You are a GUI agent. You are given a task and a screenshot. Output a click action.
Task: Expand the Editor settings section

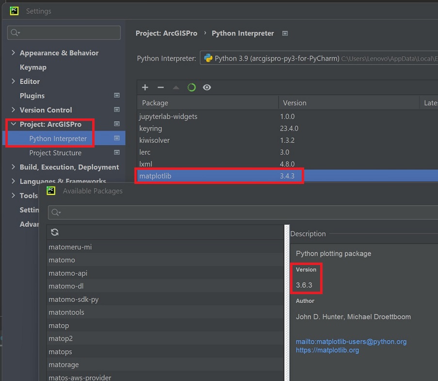(13, 81)
